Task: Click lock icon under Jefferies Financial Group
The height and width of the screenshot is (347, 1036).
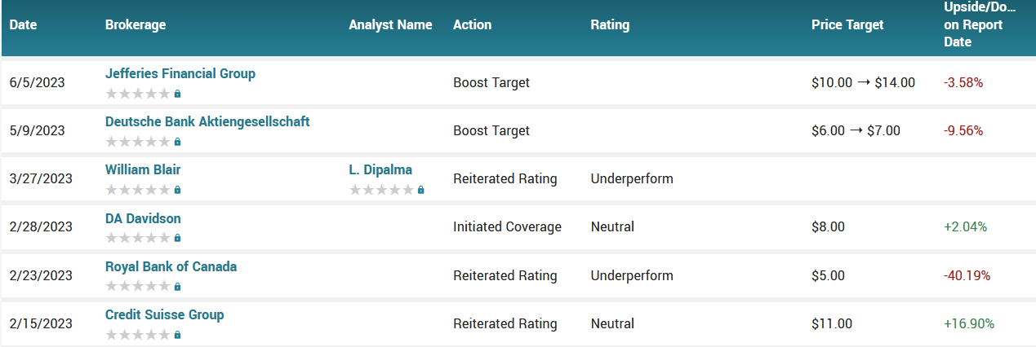Action: tap(177, 94)
